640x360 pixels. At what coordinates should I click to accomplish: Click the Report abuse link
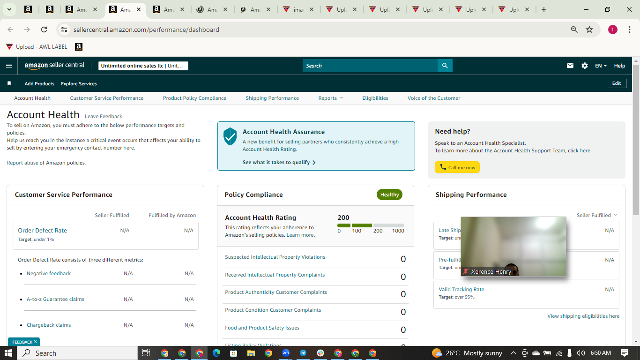[22, 163]
